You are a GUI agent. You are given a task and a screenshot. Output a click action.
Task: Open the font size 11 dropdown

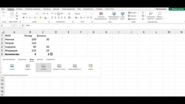point(42,14)
